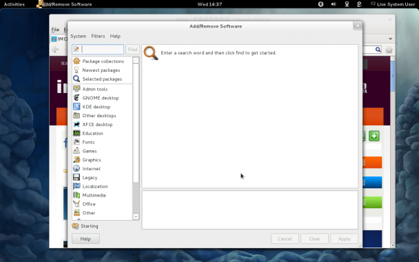This screenshot has width=419, height=262.
Task: Select the Localization flag icon
Action: 76,185
